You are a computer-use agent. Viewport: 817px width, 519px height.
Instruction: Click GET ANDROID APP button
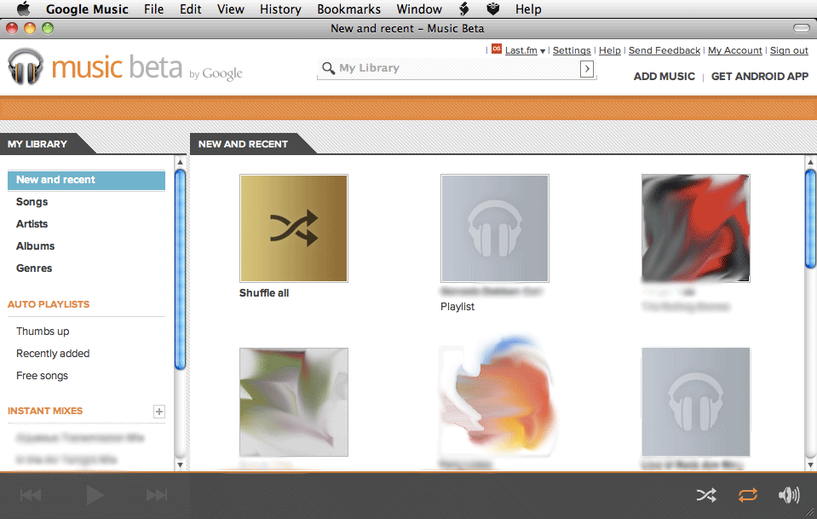[x=760, y=77]
